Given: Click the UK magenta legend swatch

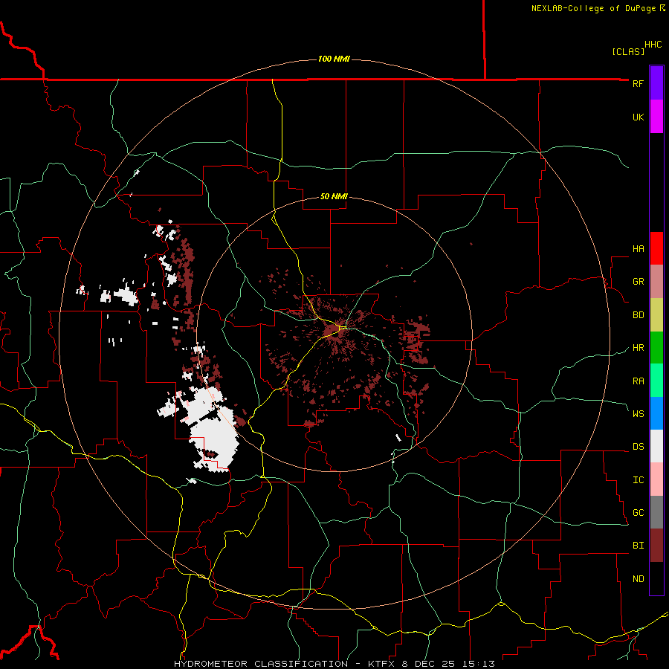Looking at the screenshot, I should tap(656, 117).
